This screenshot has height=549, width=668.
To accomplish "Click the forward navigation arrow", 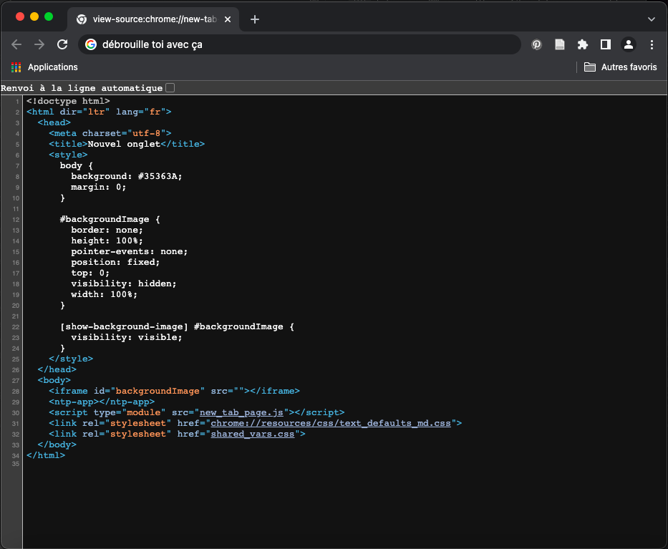I will [39, 44].
